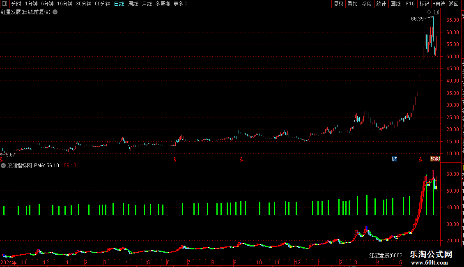The height and width of the screenshot is (267, 464).
Task: Click the leftmost S marker under chart
Action: tap(2, 160)
